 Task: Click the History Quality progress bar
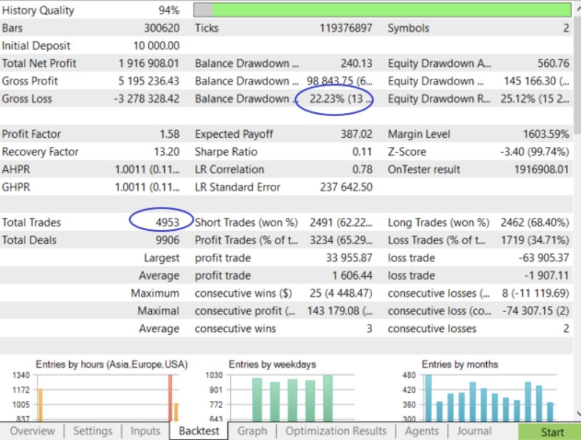tap(383, 10)
